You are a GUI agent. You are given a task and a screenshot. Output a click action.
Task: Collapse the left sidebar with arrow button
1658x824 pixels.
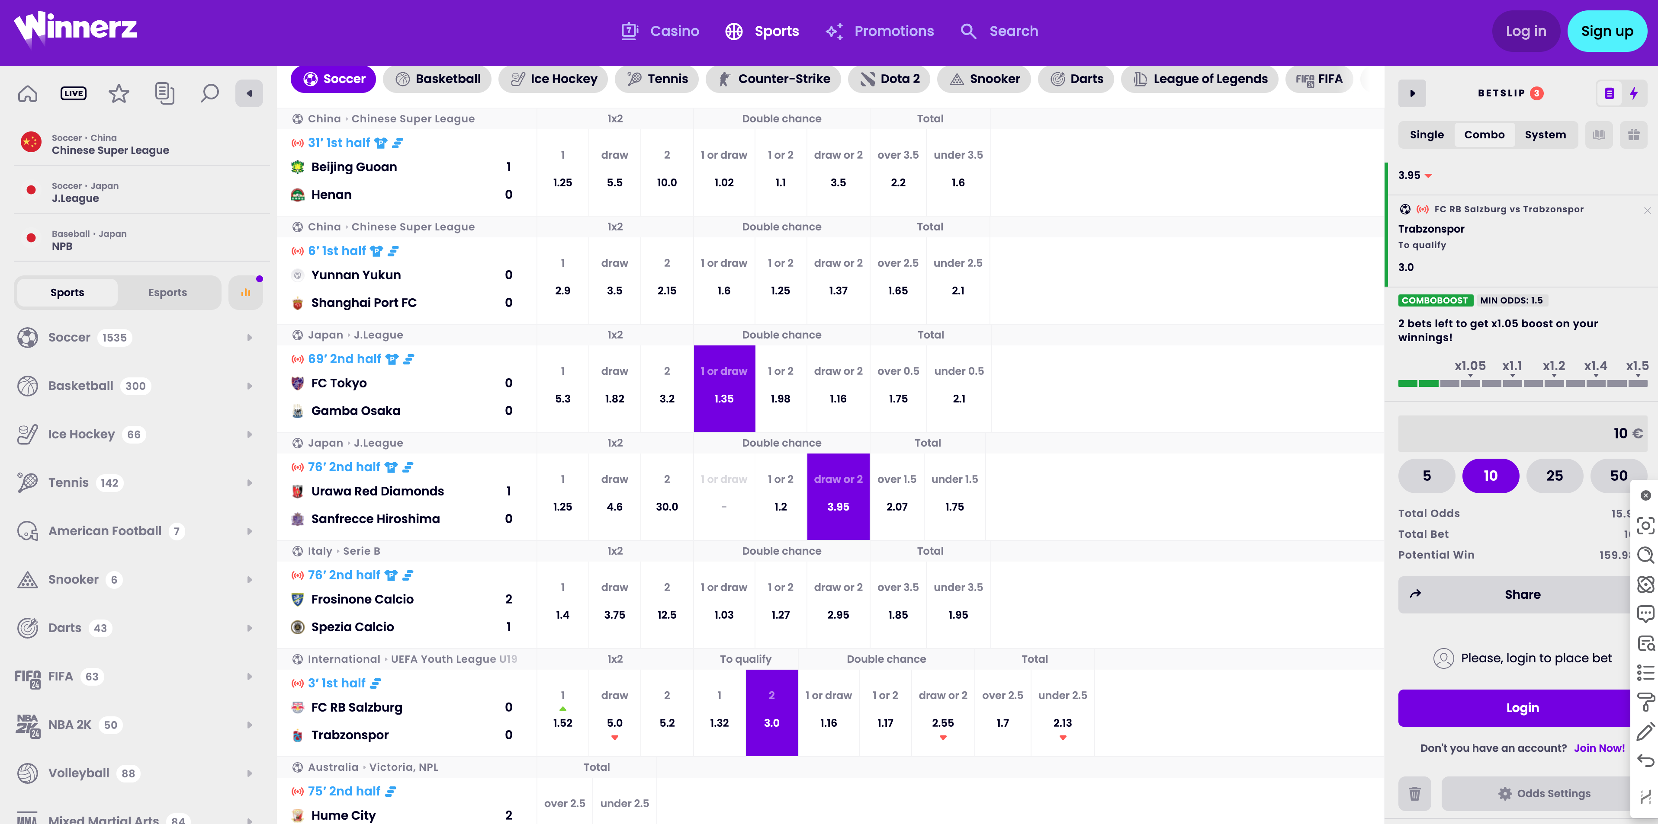[249, 93]
